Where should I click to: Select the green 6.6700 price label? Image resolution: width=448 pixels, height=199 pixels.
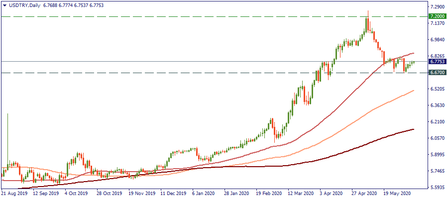click(x=437, y=73)
